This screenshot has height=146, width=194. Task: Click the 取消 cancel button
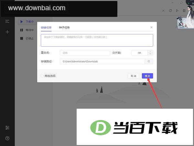point(133,76)
